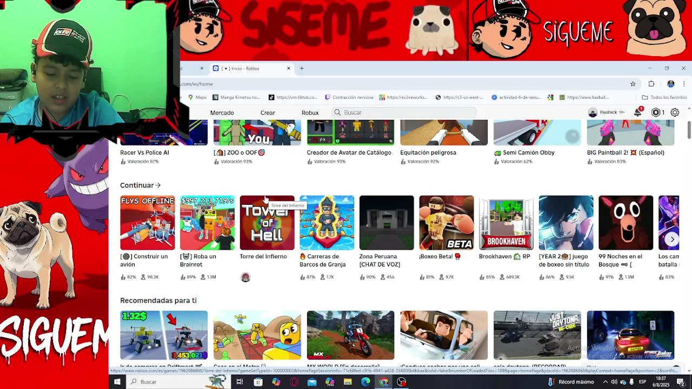Click Torre del Infierno game title
692x389 pixels.
(x=263, y=257)
